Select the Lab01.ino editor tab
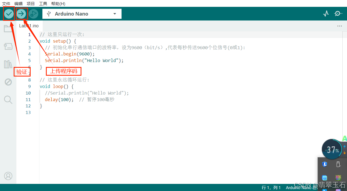Screen dimensions: 347x191 coord(29,26)
